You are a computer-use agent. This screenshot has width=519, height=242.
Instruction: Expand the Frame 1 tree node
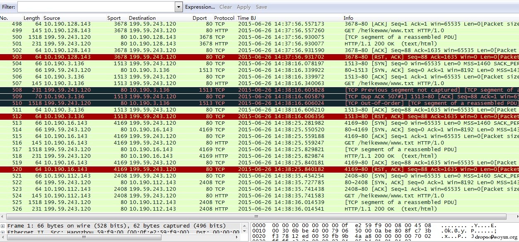pos(3,226)
